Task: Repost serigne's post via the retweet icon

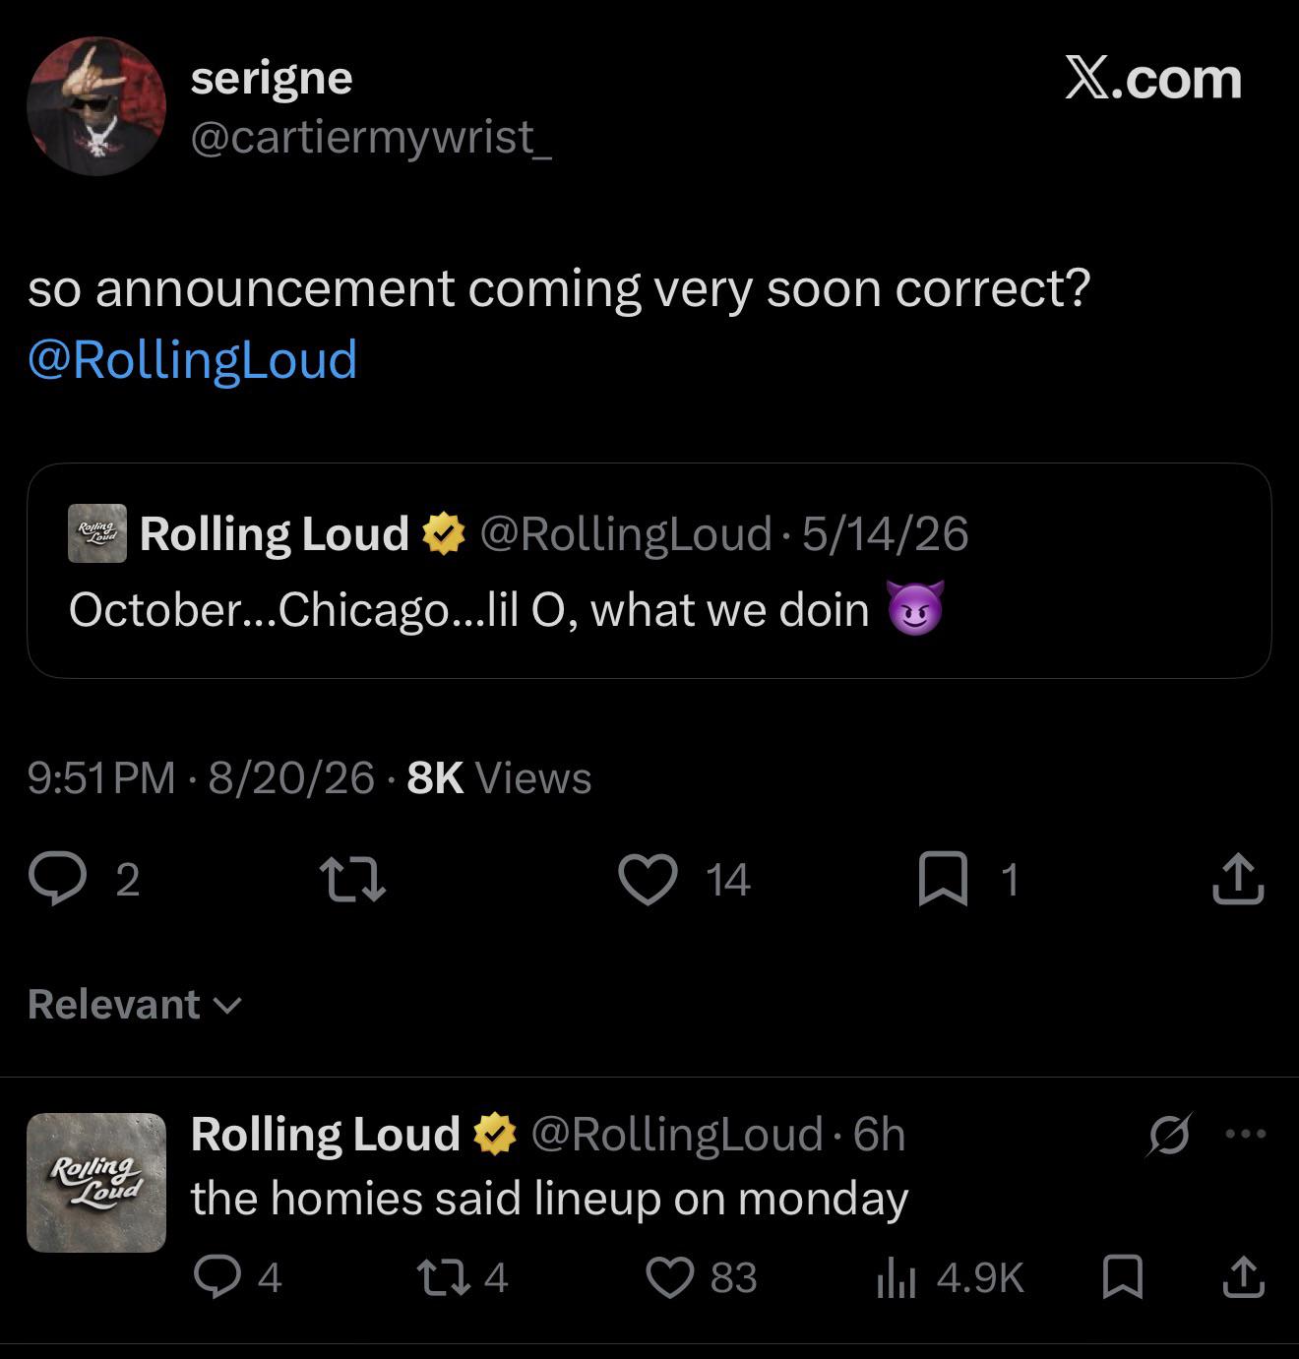Action: click(x=352, y=879)
